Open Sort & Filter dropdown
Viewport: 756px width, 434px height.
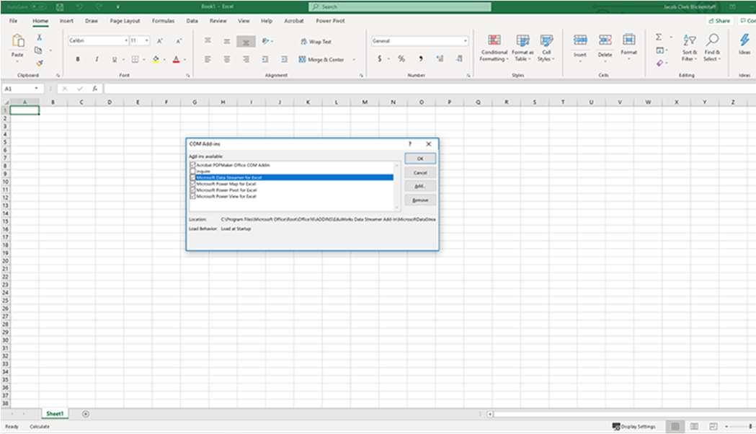[690, 48]
